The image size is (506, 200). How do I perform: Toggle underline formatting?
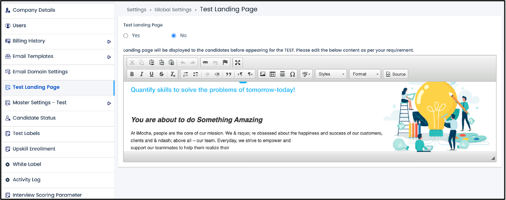[152, 74]
